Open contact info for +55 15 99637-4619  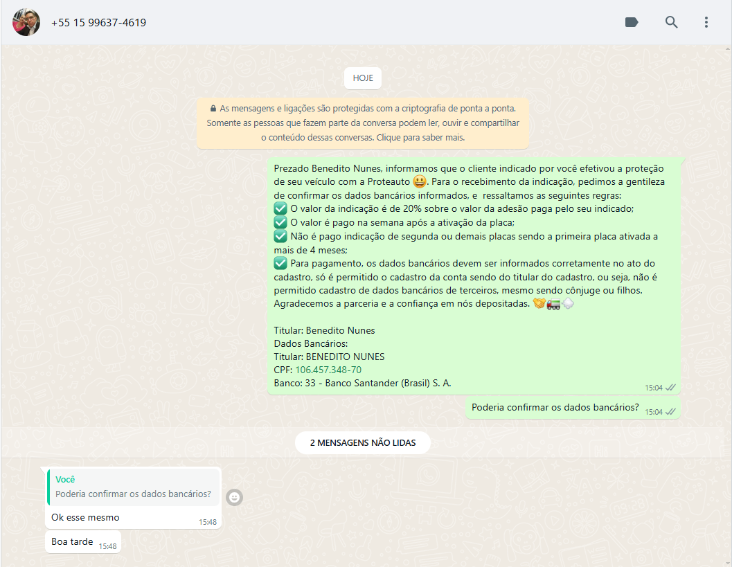(x=98, y=23)
